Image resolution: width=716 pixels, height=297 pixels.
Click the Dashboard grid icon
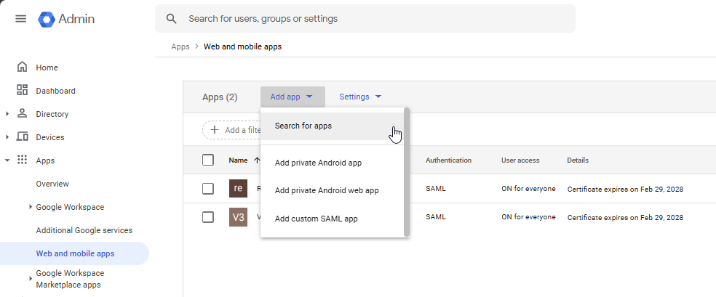coord(22,90)
